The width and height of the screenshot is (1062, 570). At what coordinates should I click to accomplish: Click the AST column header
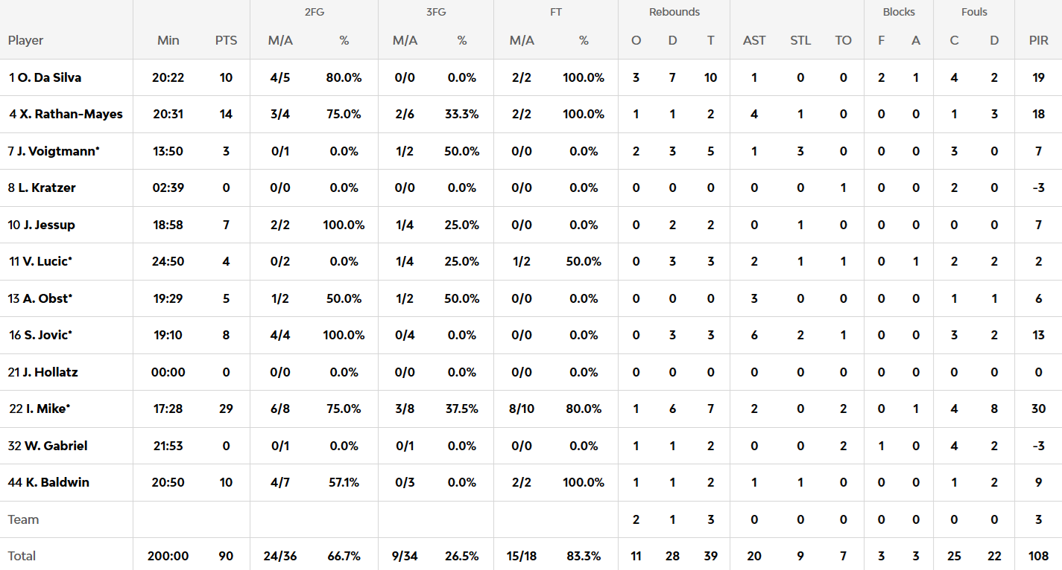[754, 40]
